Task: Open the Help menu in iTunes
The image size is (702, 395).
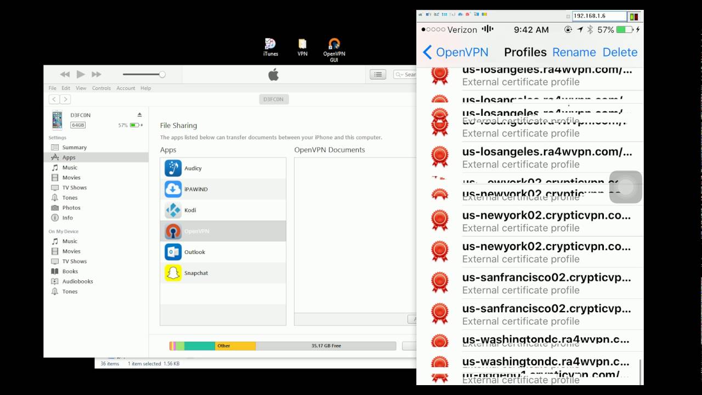Action: click(x=145, y=88)
